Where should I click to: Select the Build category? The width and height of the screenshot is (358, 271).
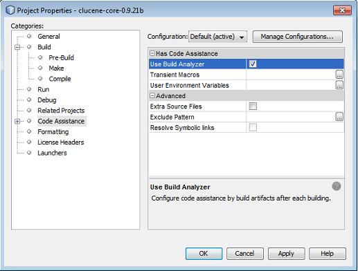(44, 47)
